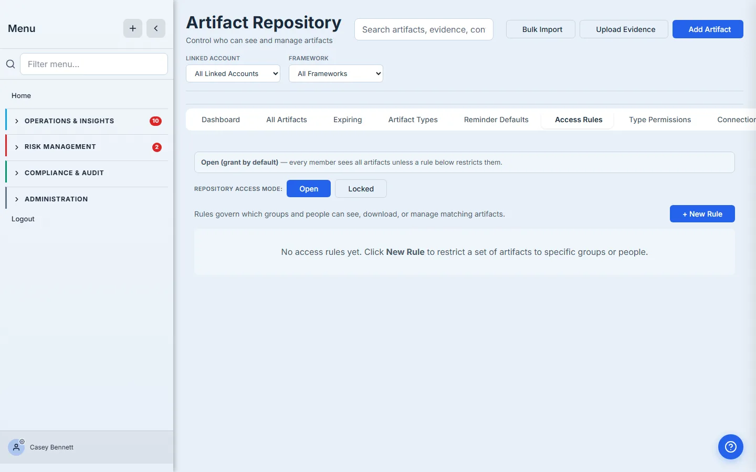The image size is (756, 472).
Task: Focus the Search artifacts input field
Action: tap(424, 29)
